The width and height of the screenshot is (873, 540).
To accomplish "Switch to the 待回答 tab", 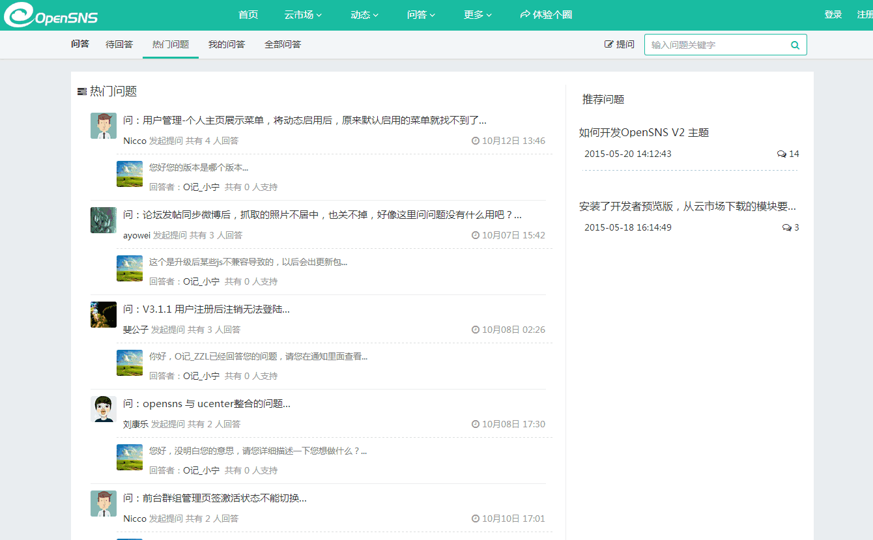I will (x=119, y=44).
